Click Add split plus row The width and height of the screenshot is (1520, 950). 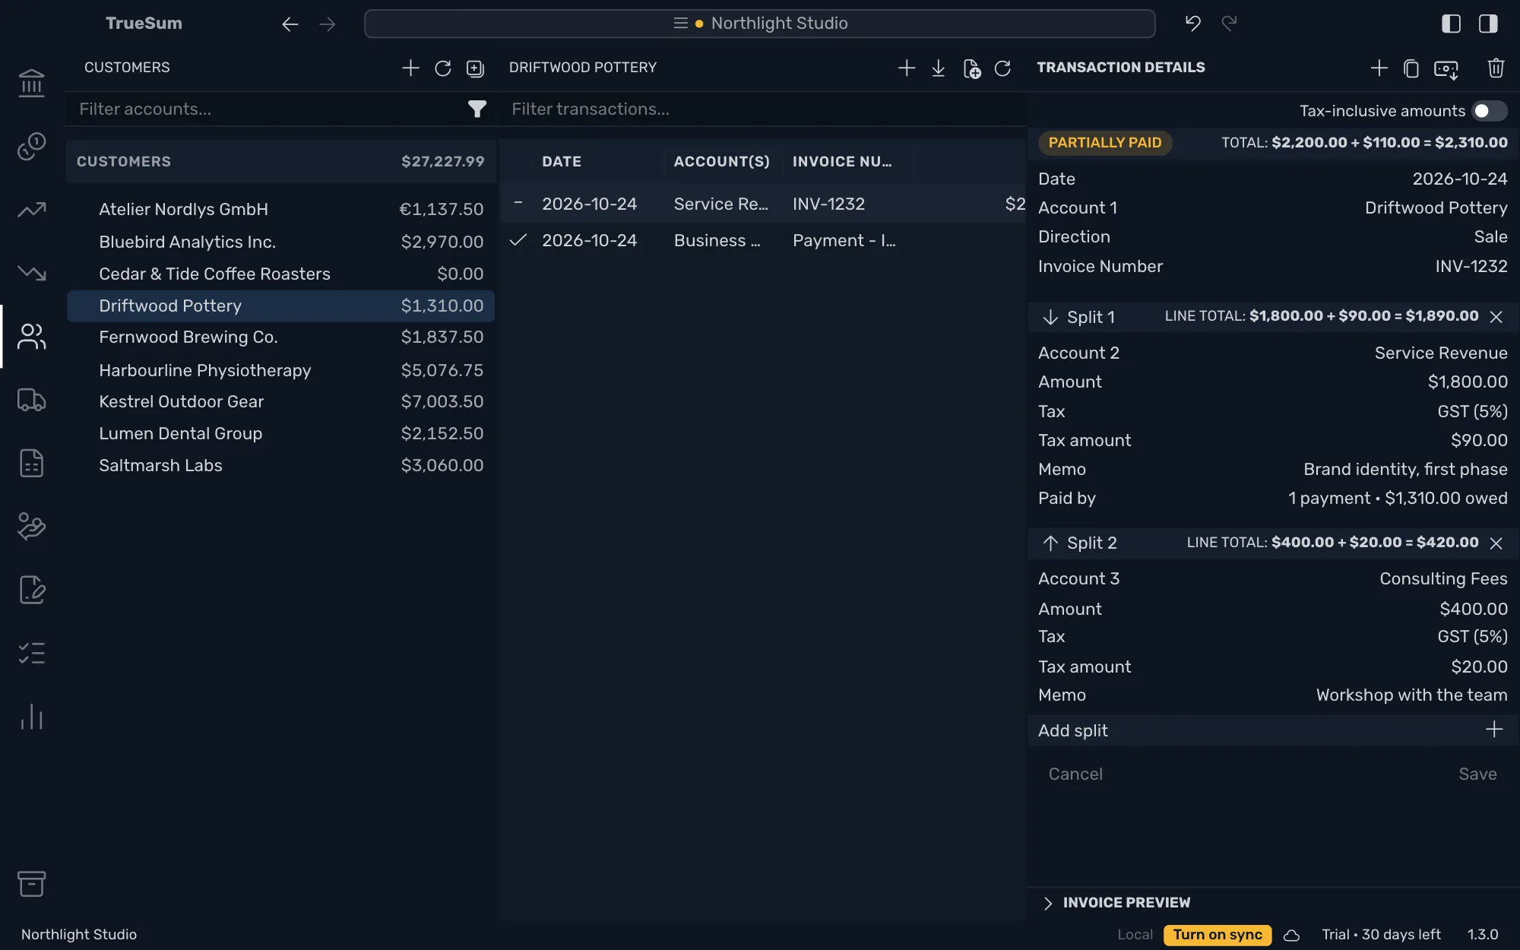coord(1272,730)
